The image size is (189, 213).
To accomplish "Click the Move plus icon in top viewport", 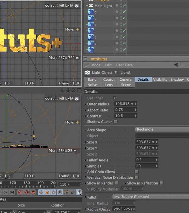I will 77,29.
